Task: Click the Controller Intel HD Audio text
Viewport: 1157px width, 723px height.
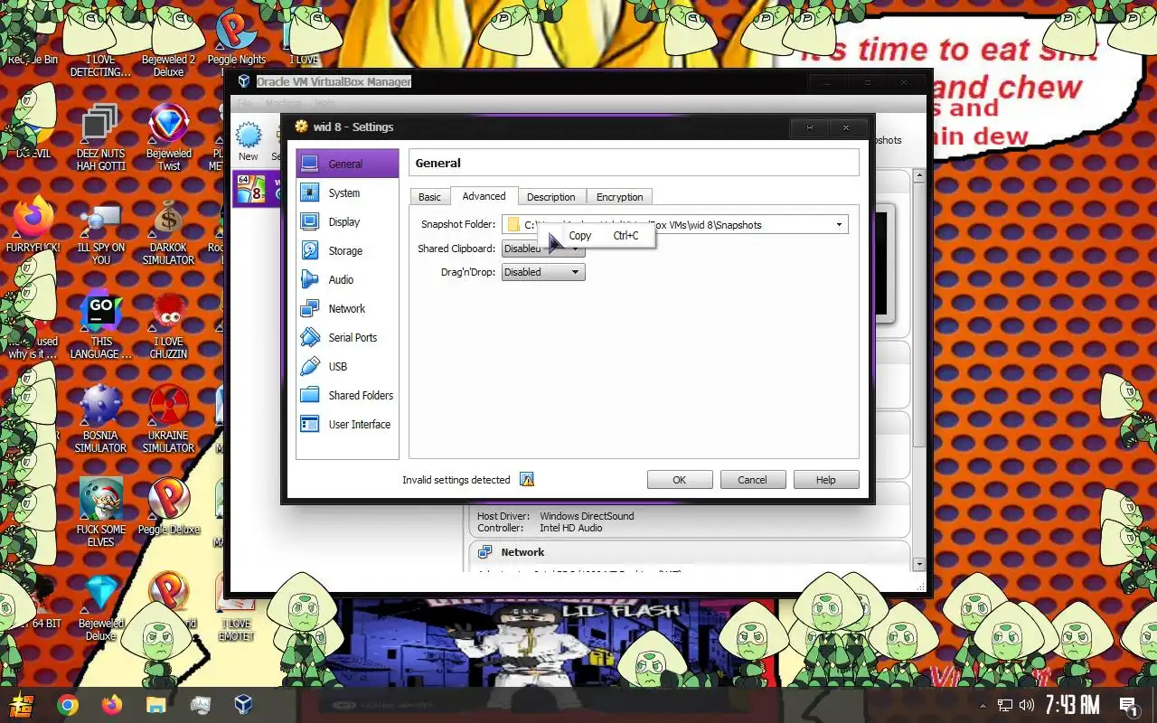Action: coord(540,528)
